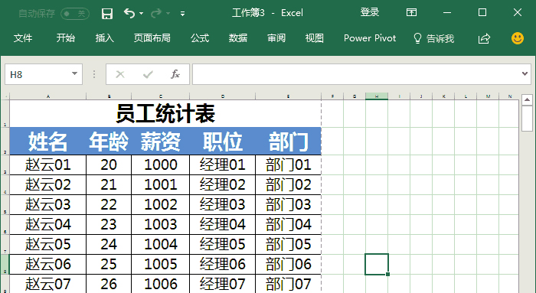Select the cell containing 部门03

point(289,204)
